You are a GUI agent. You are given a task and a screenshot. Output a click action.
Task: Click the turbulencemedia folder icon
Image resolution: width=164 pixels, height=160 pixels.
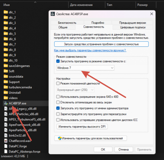point(6,87)
